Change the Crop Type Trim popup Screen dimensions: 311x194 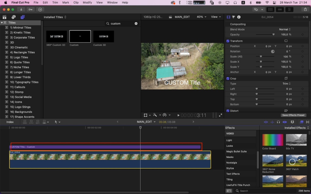287,84
